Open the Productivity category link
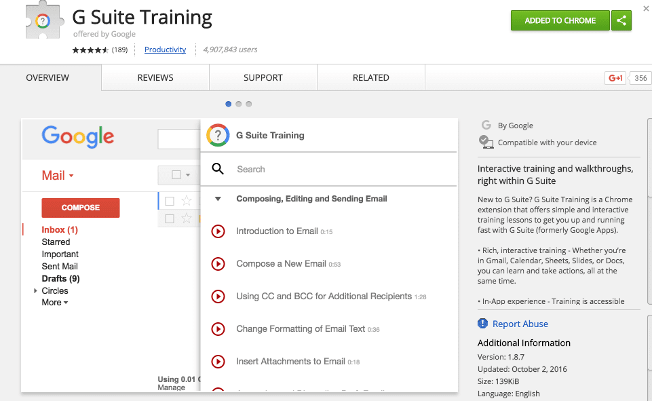652x401 pixels. (165, 50)
